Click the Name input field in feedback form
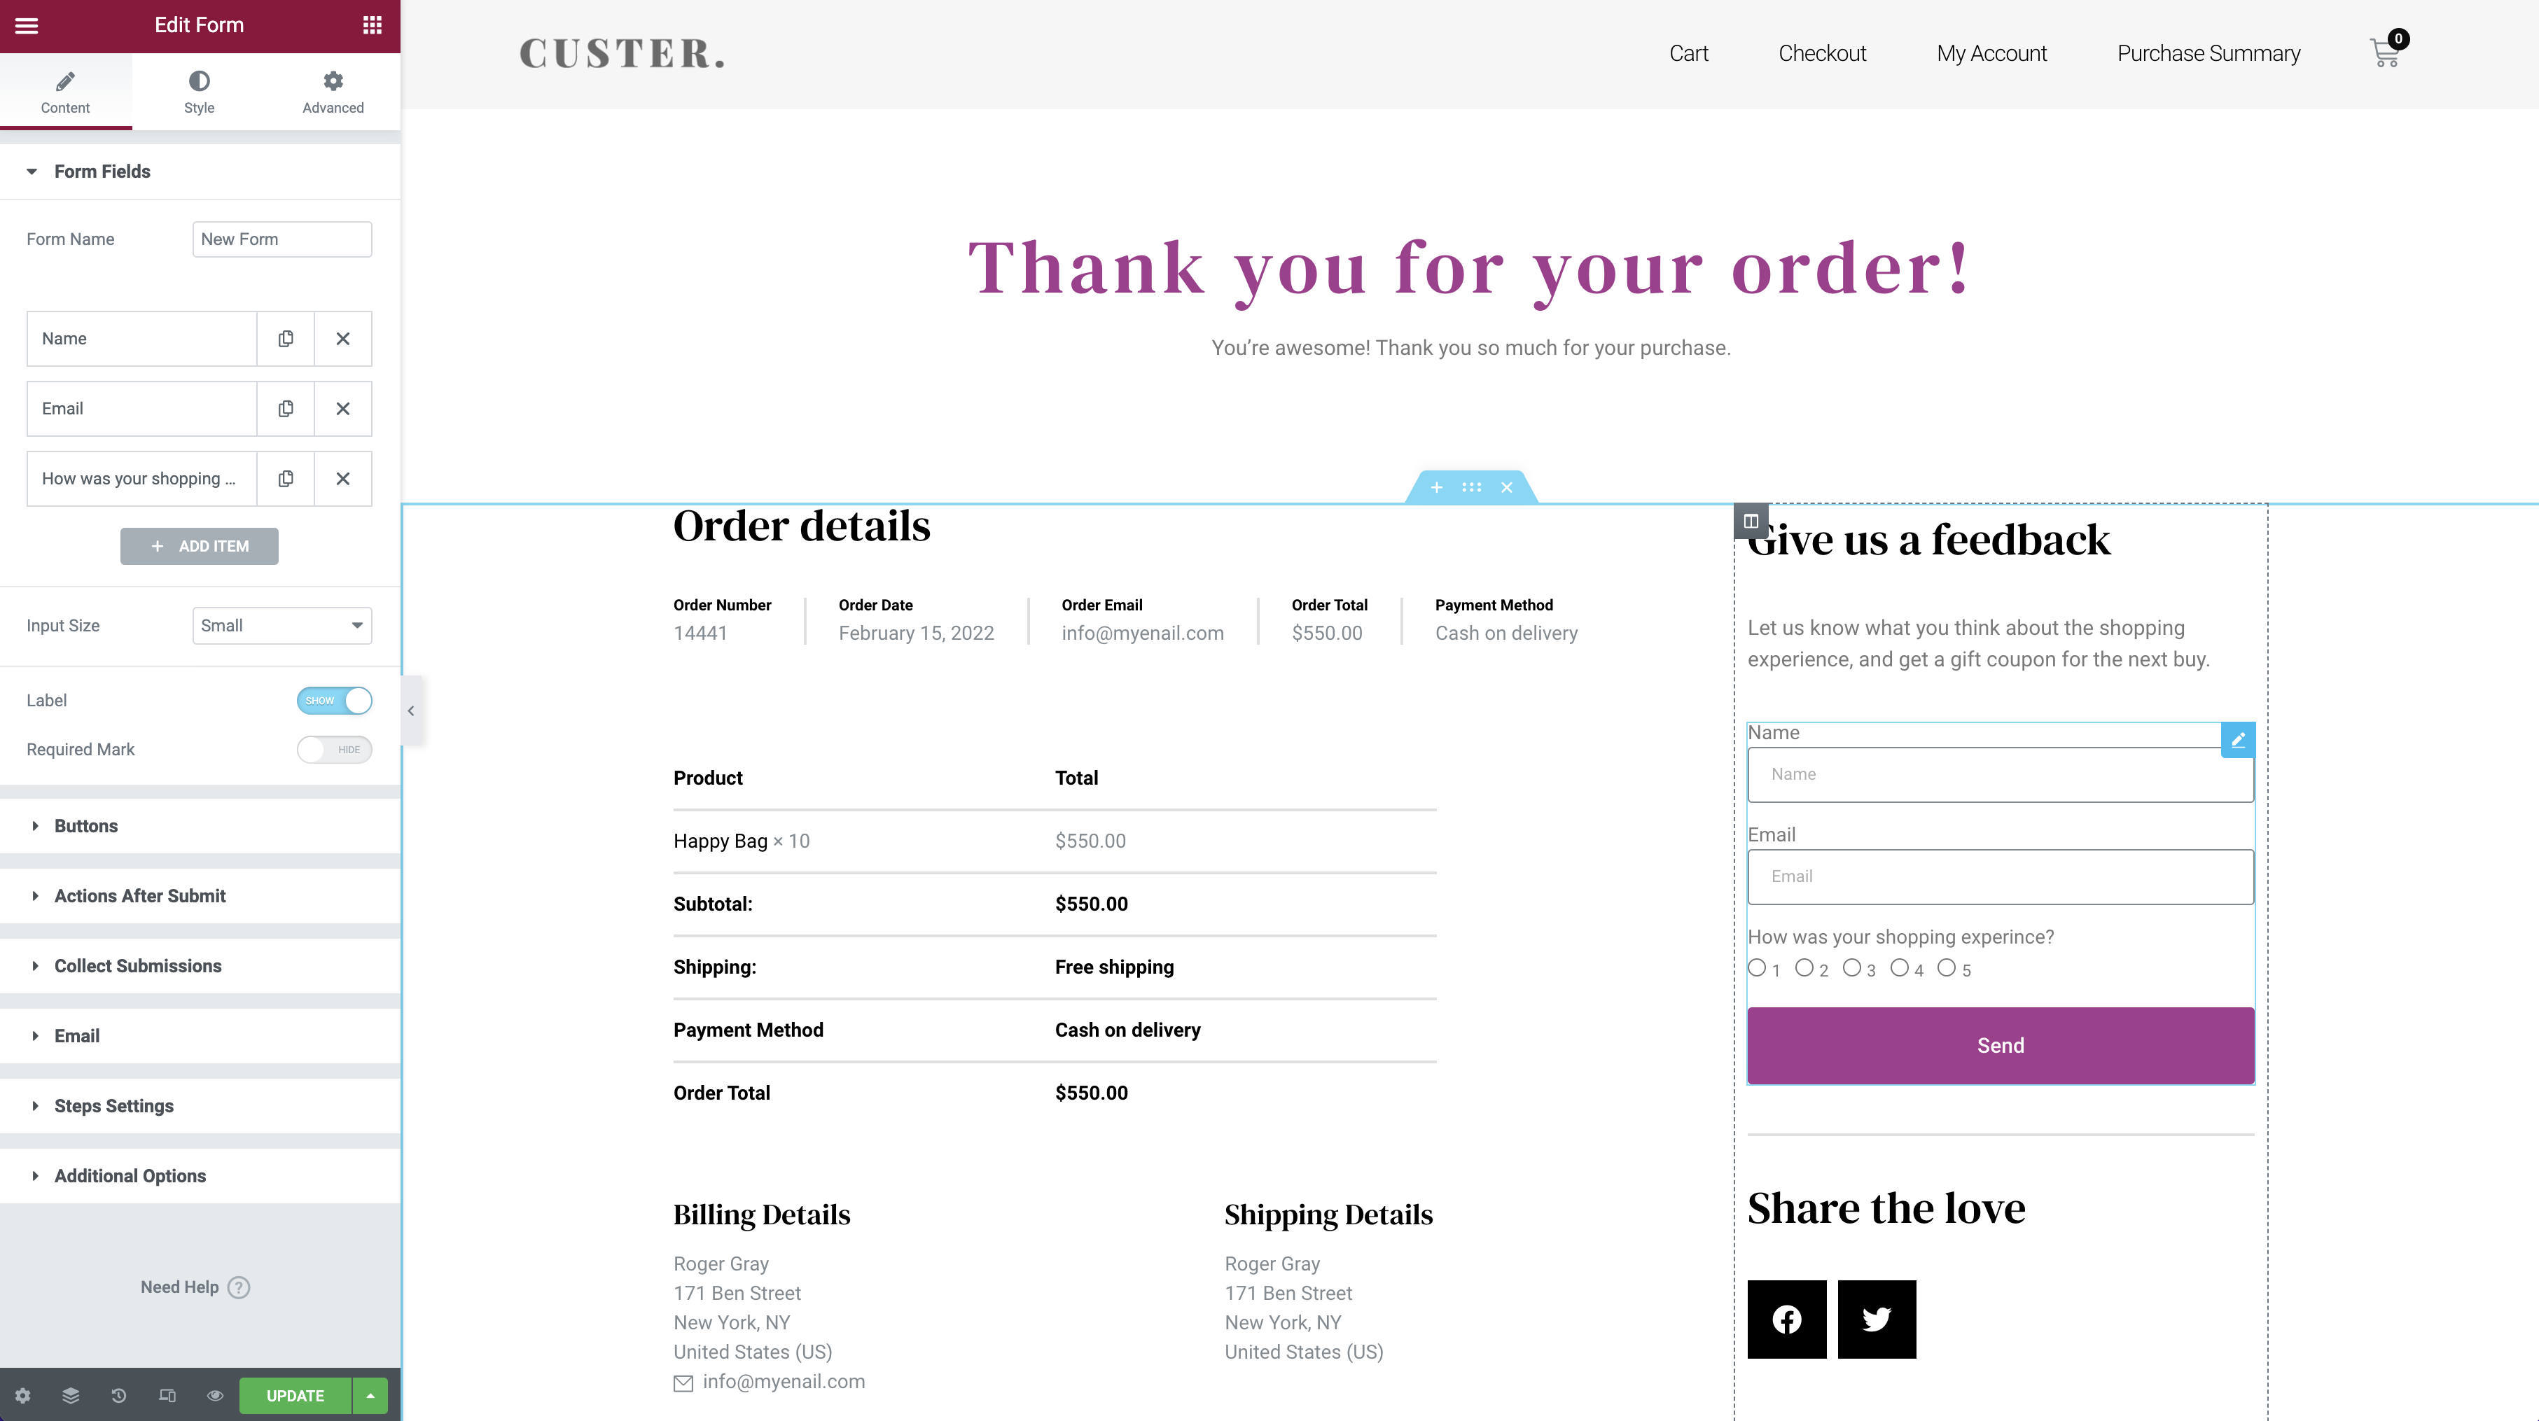 point(2000,774)
